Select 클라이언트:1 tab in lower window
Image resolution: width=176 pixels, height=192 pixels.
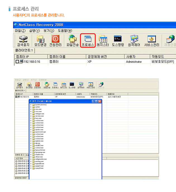pyautogui.click(x=20, y=91)
